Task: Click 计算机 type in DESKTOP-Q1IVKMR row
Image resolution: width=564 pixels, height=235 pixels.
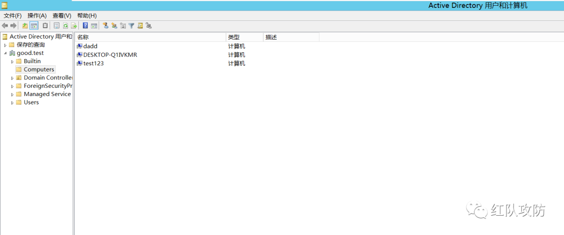Action: (x=237, y=55)
